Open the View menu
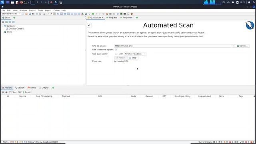Image resolution: width=256 pixels, height=144 pixels. click(x=15, y=10)
